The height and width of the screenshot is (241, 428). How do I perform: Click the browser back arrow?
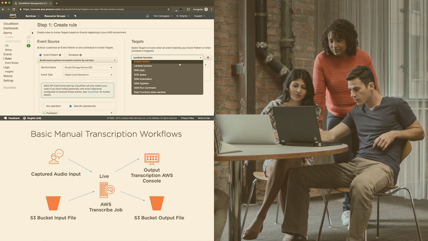[x=3, y=9]
